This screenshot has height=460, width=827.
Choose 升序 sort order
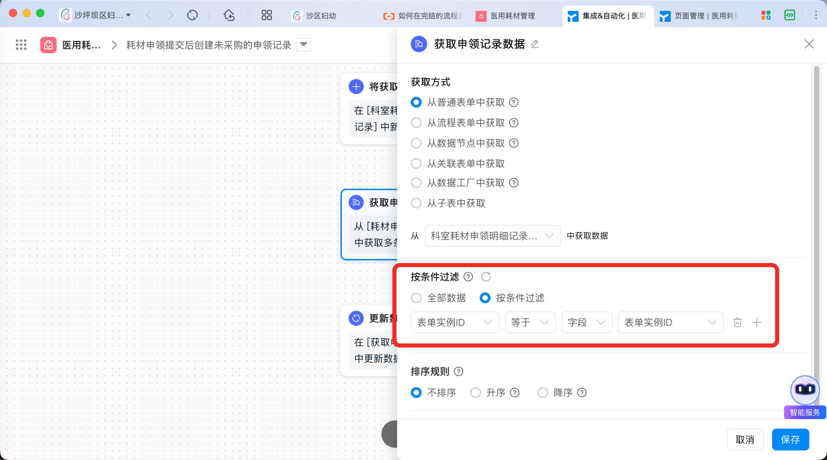[476, 393]
